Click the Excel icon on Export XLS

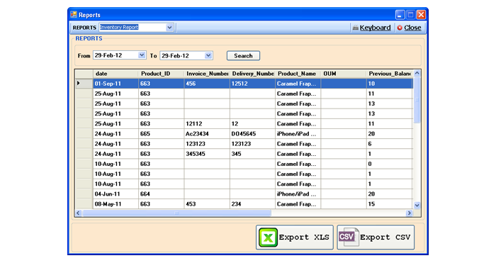tap(269, 237)
